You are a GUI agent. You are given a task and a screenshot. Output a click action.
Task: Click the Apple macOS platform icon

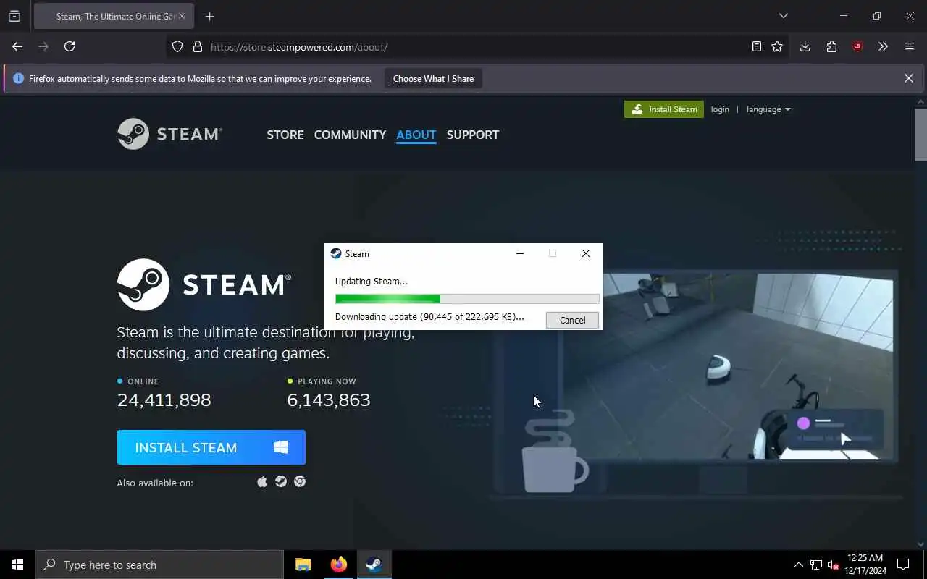pos(262,481)
